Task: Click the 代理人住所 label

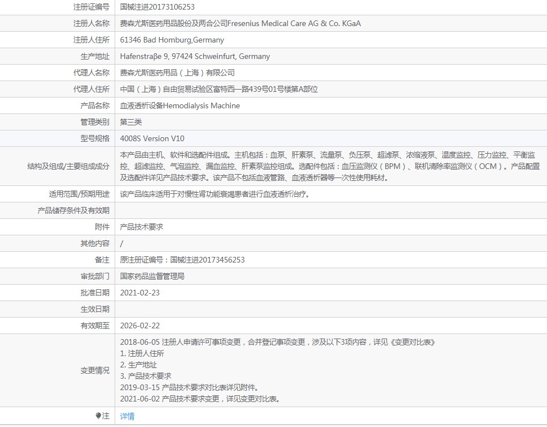Action: 91,89
